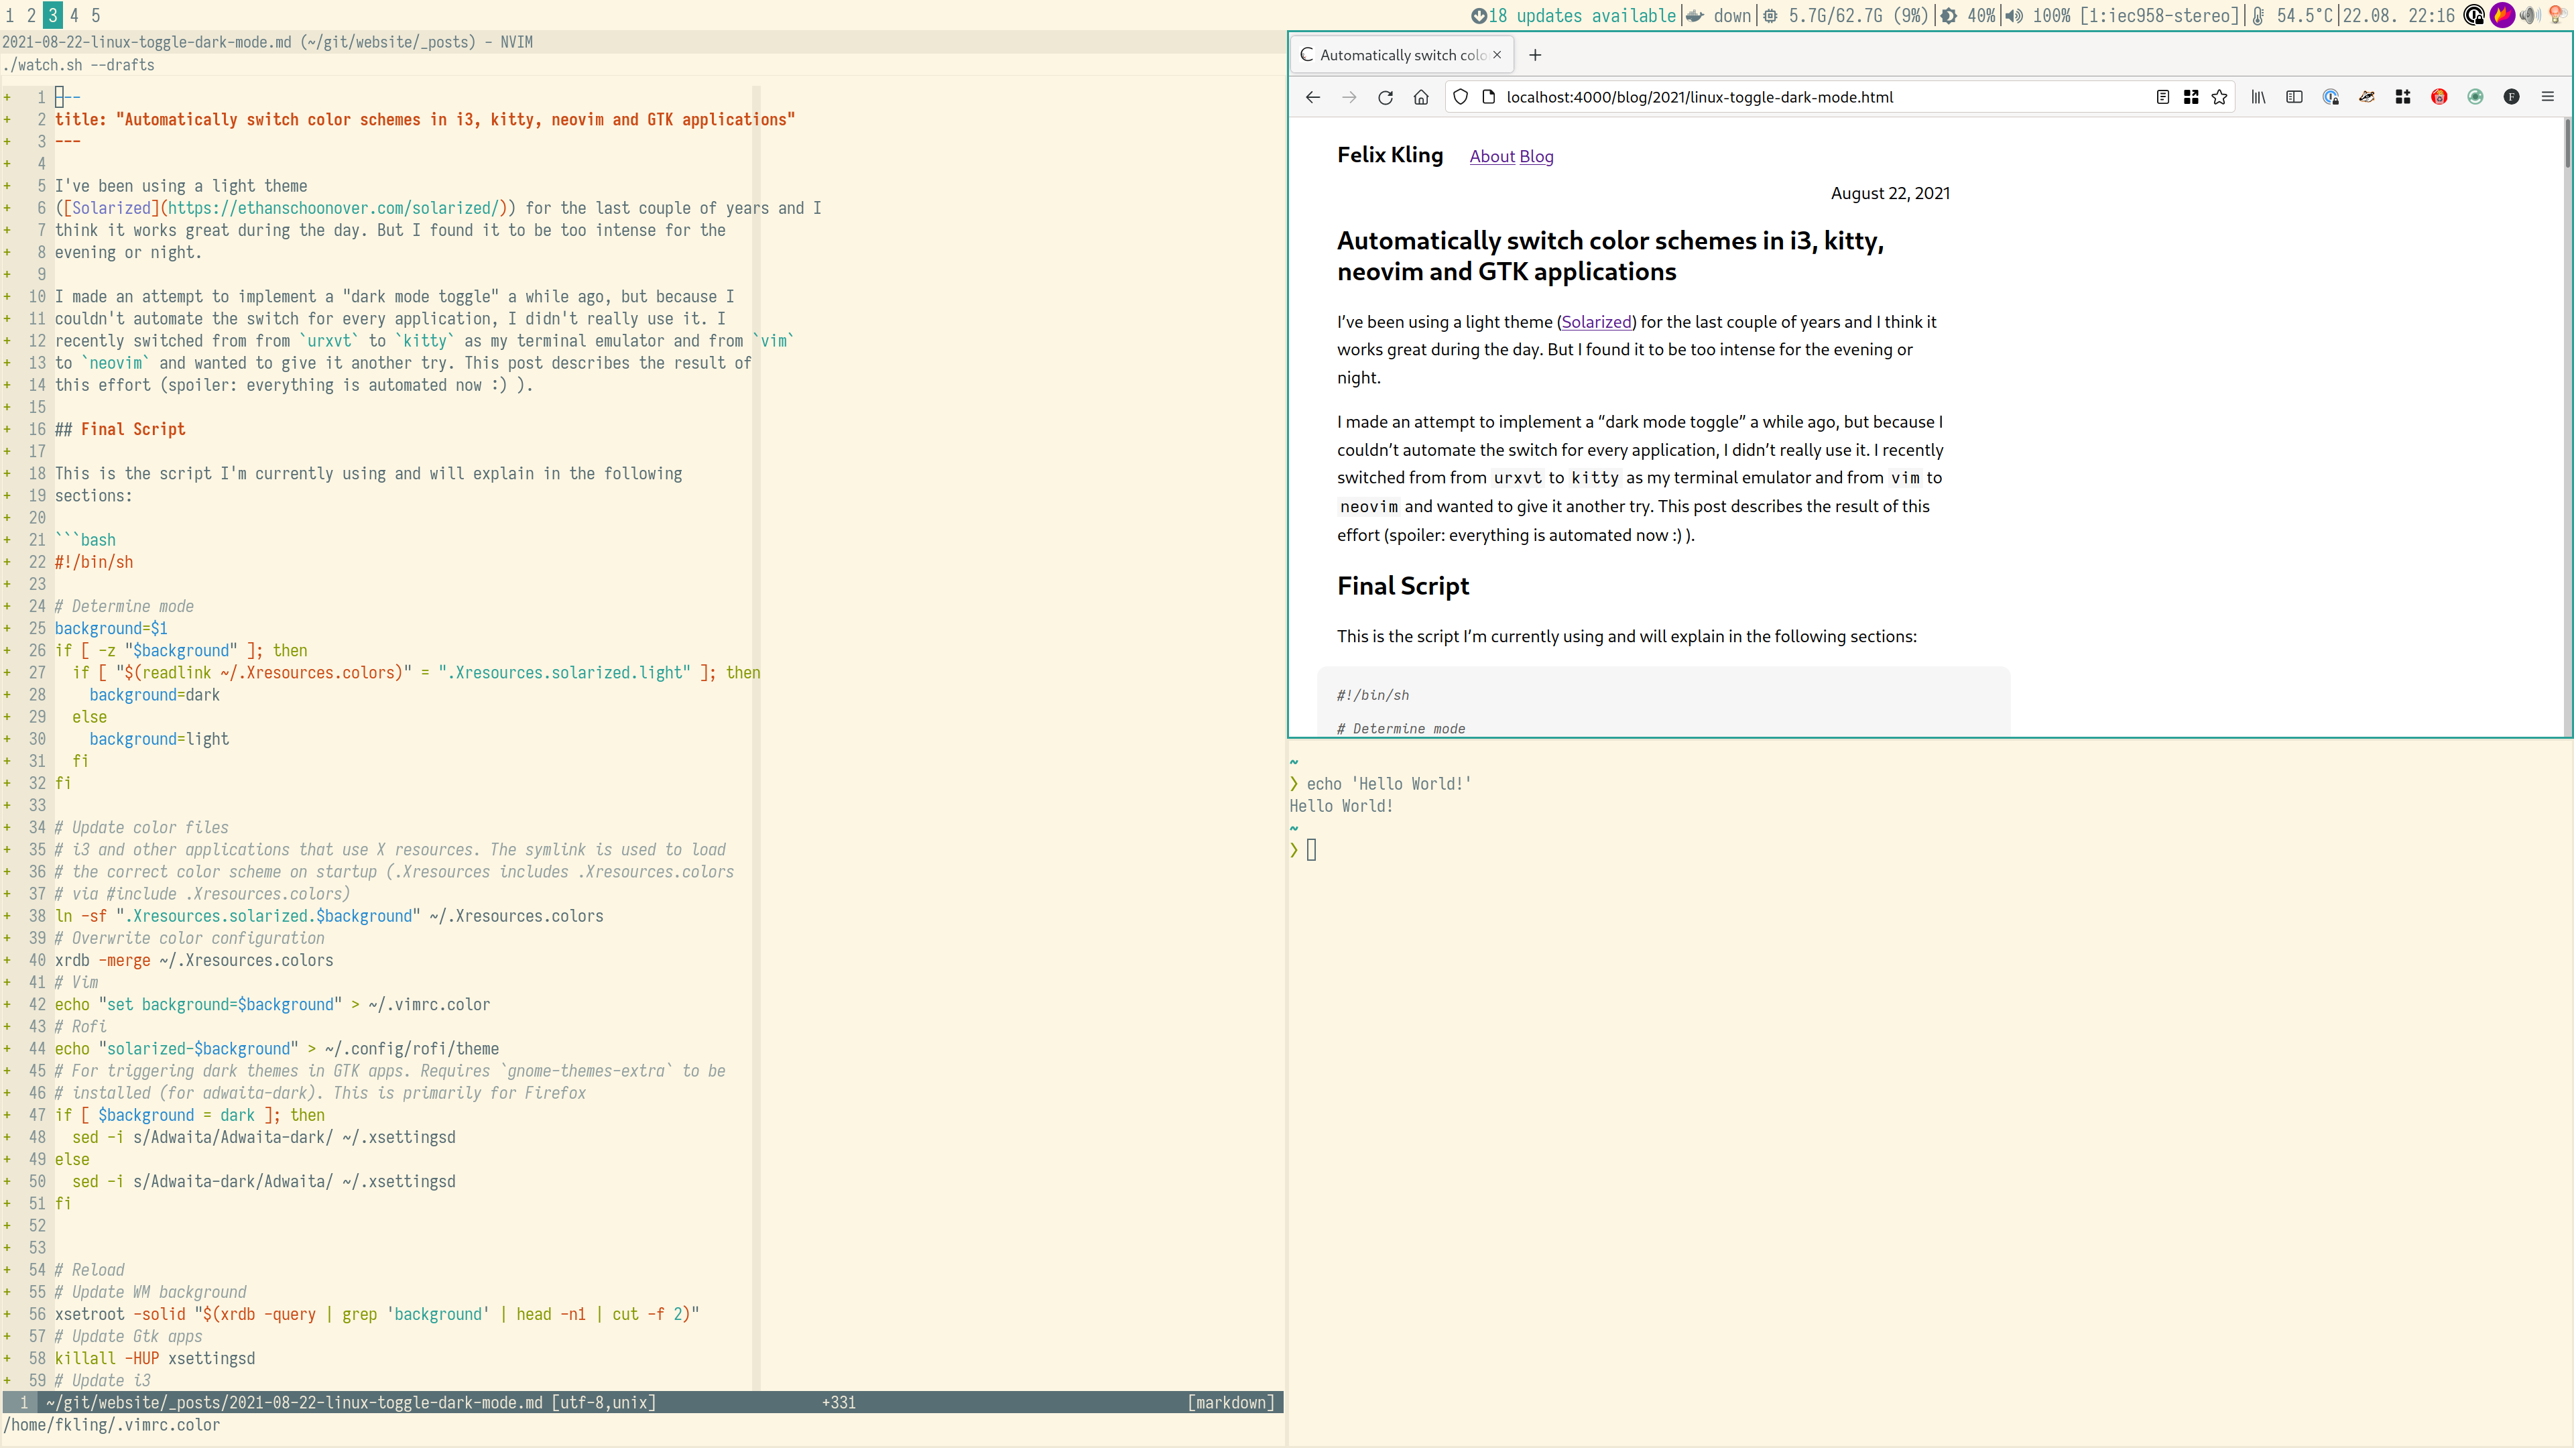
Task: Open the tray speaker volume icon
Action: tap(2530, 15)
